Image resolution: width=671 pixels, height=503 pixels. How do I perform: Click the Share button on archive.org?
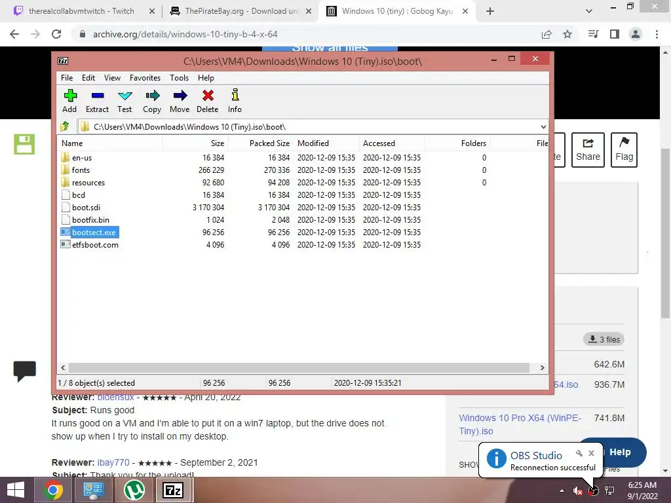[588, 150]
